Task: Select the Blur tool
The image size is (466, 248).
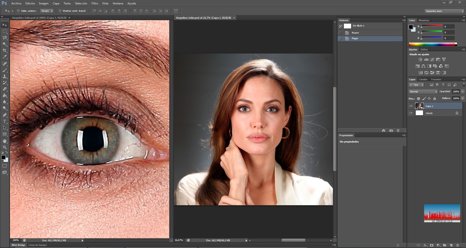Action: [5, 102]
